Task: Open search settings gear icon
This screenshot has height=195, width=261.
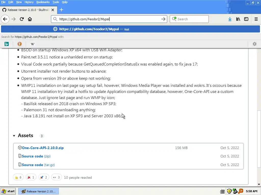Action: [255, 44]
